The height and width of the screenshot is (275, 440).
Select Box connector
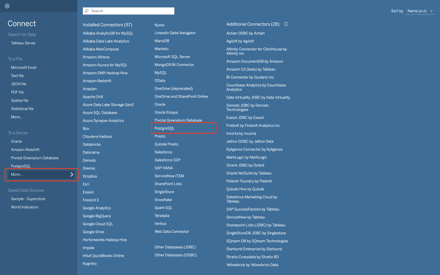click(x=86, y=128)
